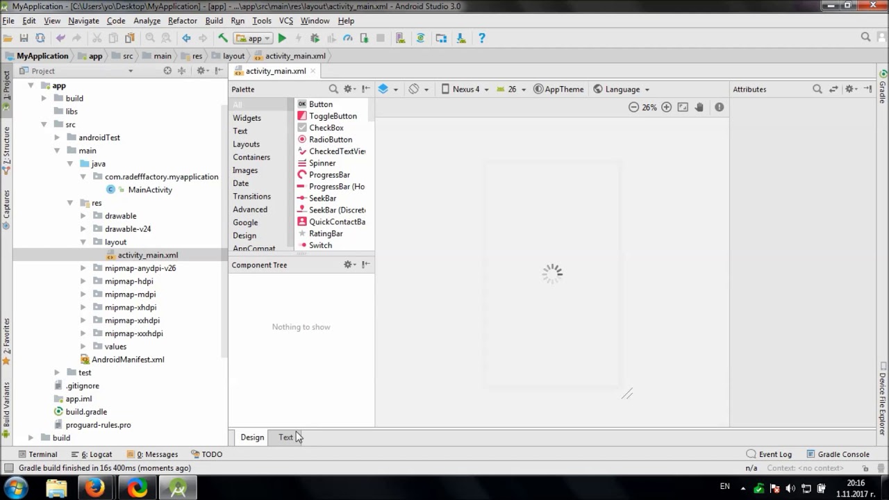The image size is (889, 500).
Task: Open the Language dropdown in designer
Action: 621,89
